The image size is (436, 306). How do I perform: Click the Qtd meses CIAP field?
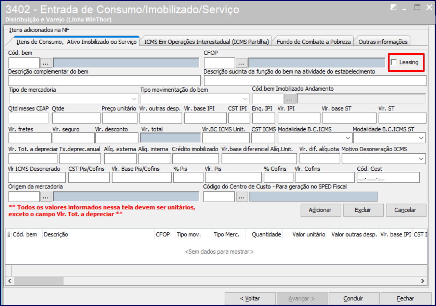coord(28,118)
